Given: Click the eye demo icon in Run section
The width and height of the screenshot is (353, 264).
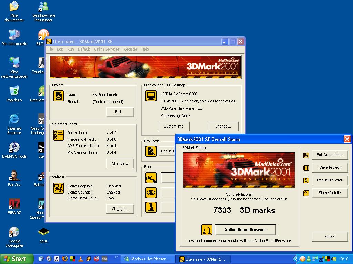Looking at the screenshot, I should point(151,192).
